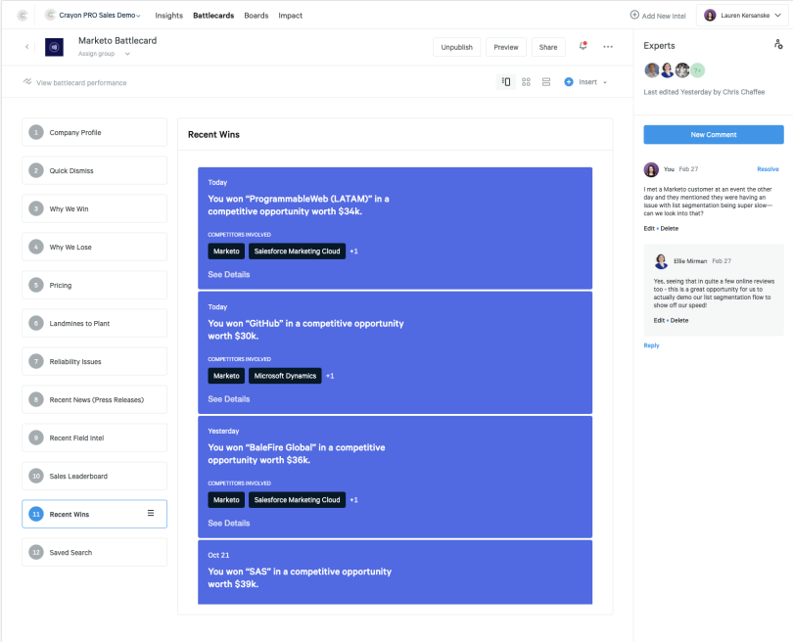
Task: Click the Crayon logo icon
Action: 23,15
